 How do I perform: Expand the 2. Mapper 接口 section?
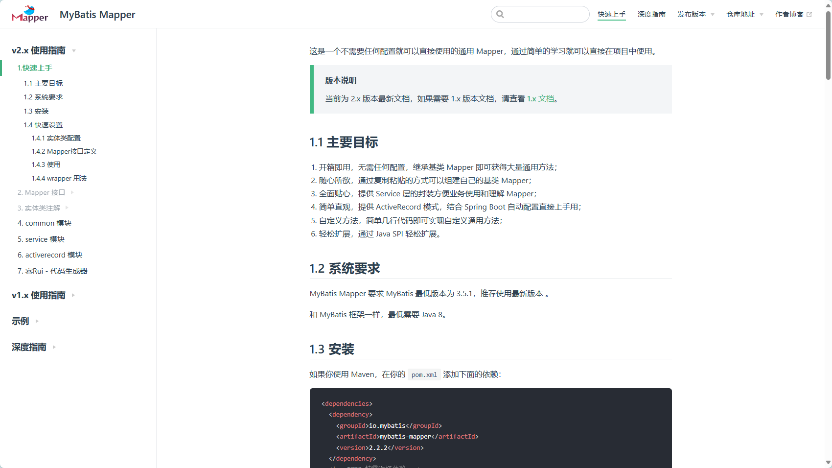[x=45, y=192]
